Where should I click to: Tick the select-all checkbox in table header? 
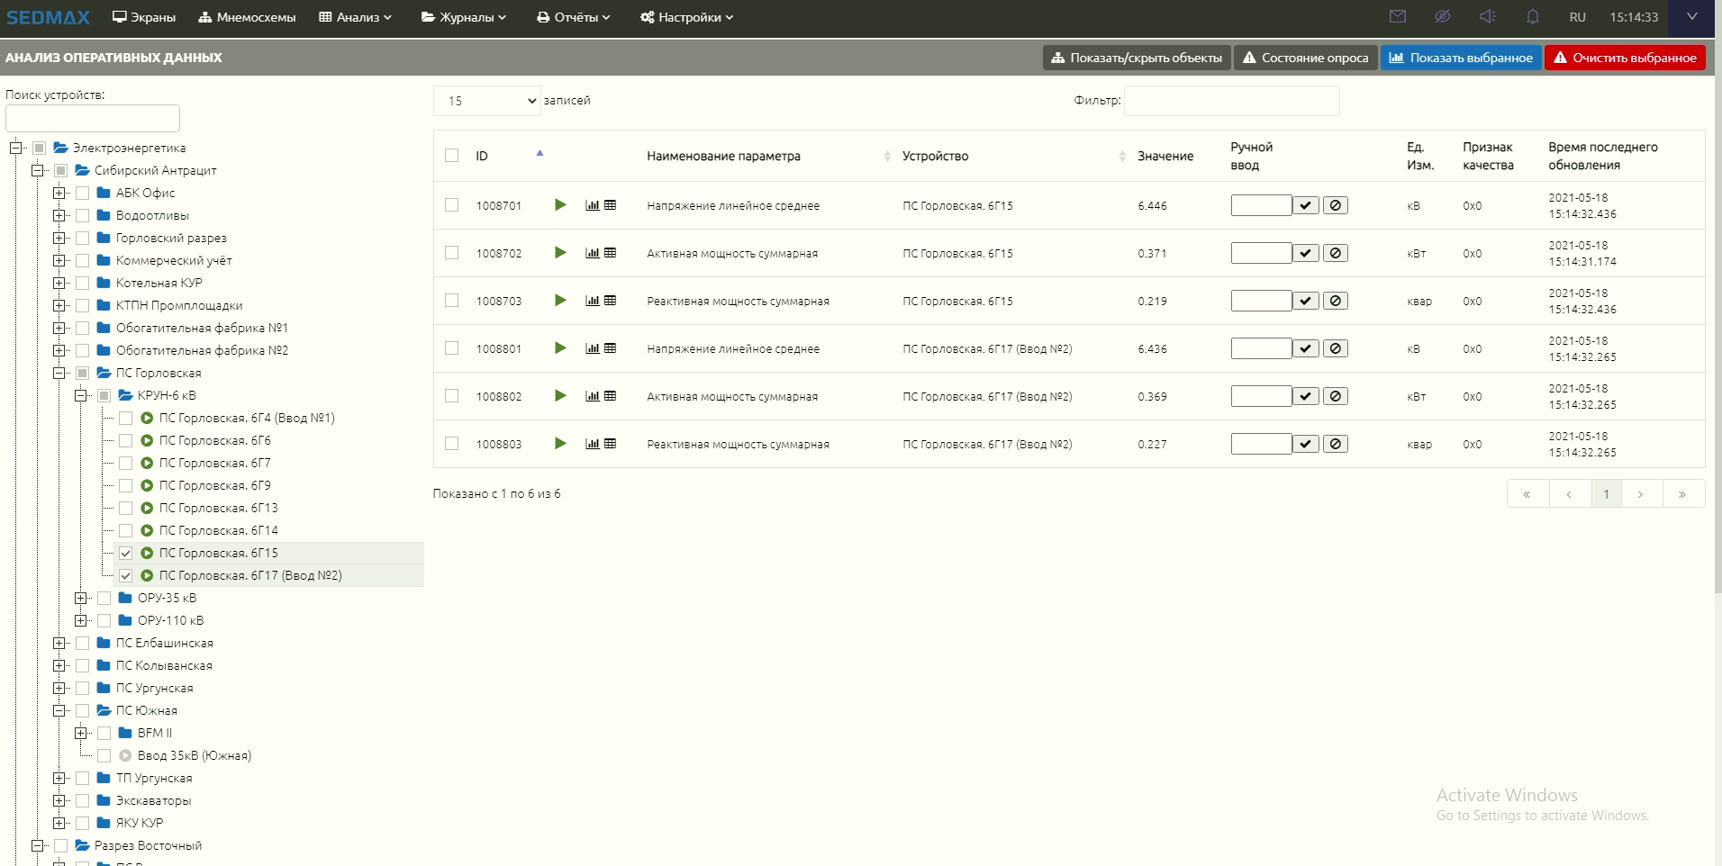452,156
